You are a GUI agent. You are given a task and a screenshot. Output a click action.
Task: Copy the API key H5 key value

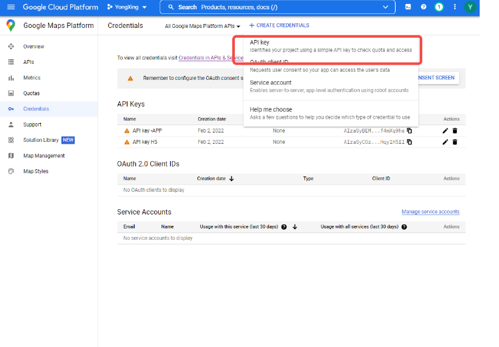pos(410,142)
